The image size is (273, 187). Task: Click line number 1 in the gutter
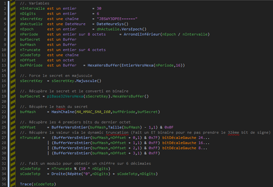tap(5, 3)
